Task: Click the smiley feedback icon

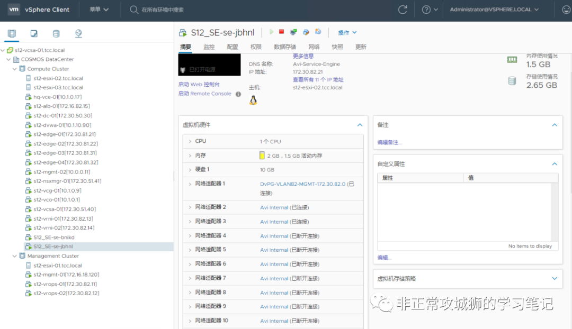Action: [566, 10]
